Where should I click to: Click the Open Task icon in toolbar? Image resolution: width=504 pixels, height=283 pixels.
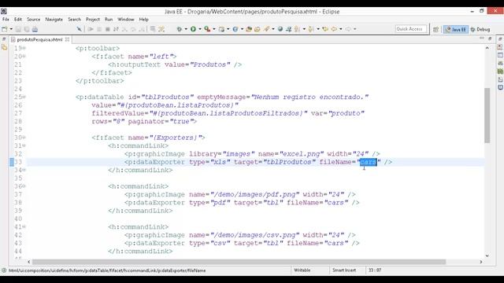click(x=258, y=29)
